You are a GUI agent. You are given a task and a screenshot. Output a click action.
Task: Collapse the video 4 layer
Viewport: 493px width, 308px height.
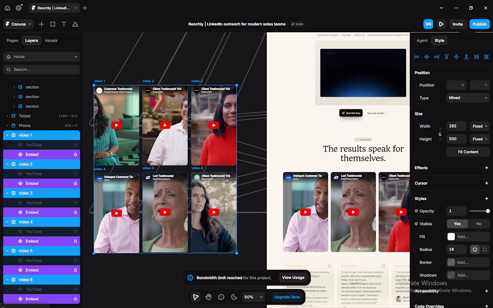[8, 222]
